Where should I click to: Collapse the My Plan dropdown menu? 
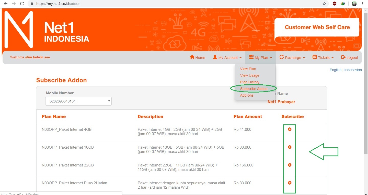(x=260, y=57)
